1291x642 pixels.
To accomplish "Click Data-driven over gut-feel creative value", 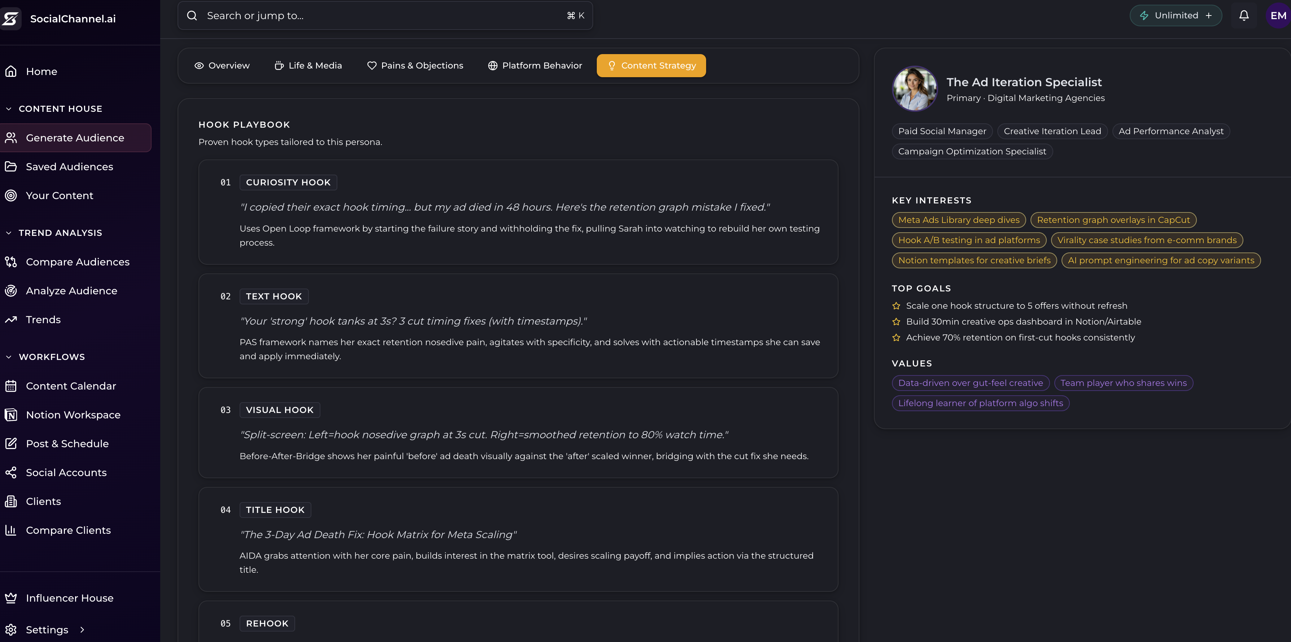I will tap(970, 383).
